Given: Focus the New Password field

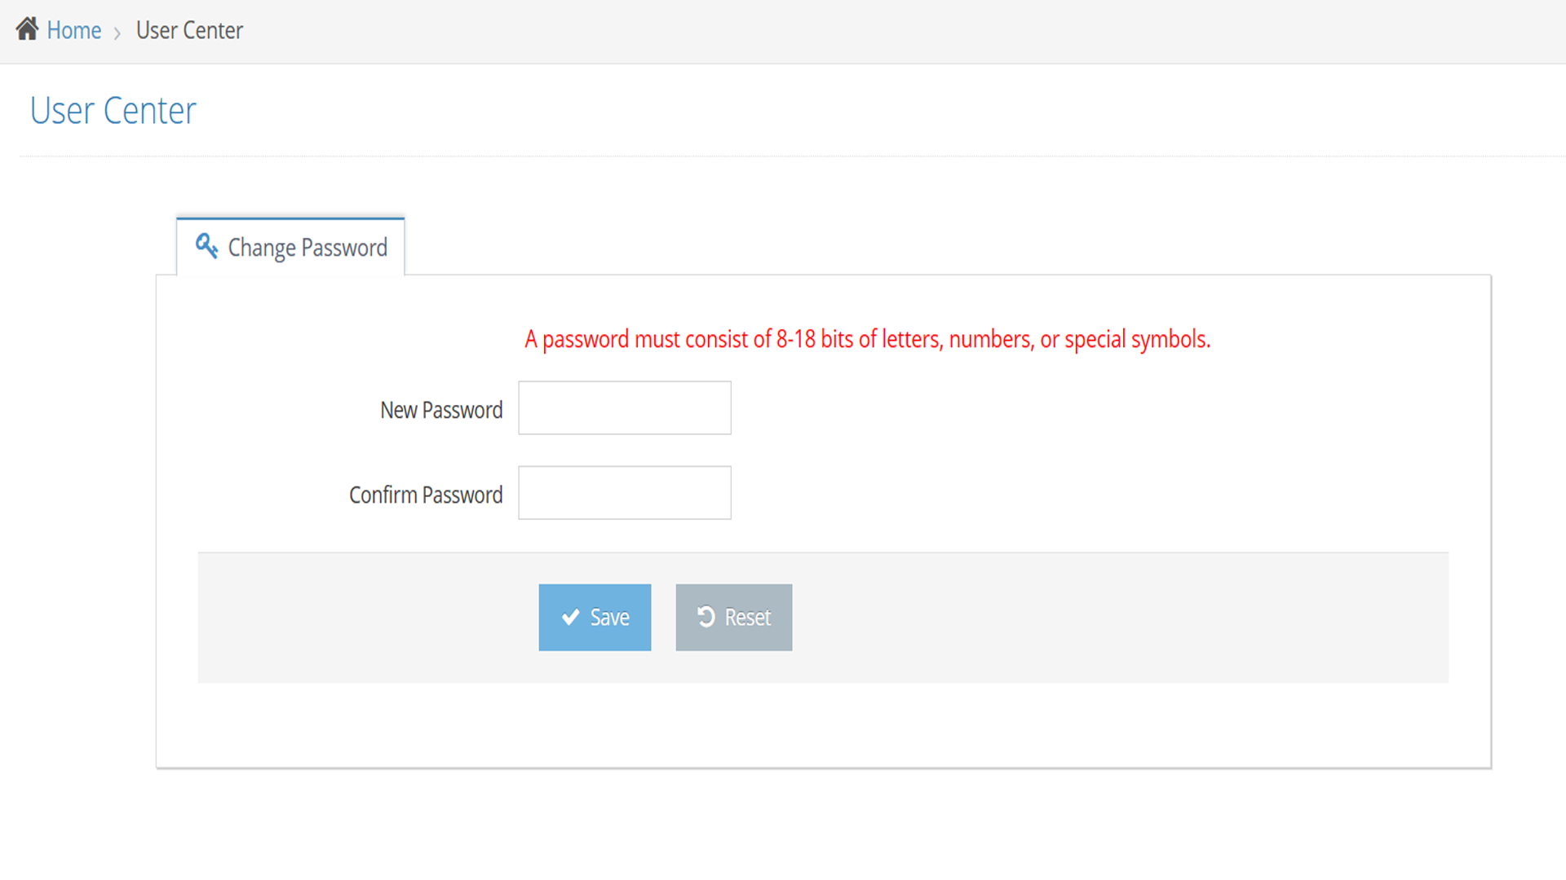Looking at the screenshot, I should [x=625, y=408].
